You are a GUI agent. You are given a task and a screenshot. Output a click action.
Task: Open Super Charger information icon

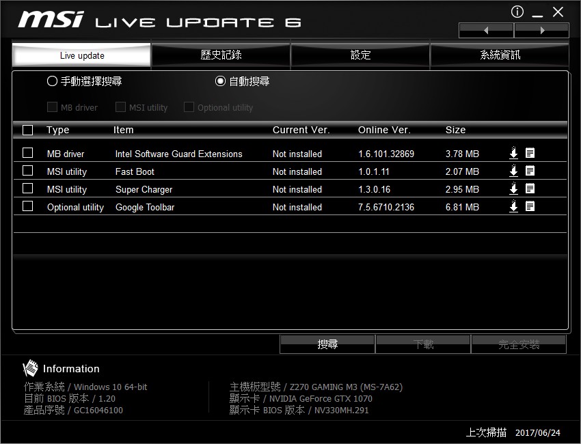click(530, 189)
